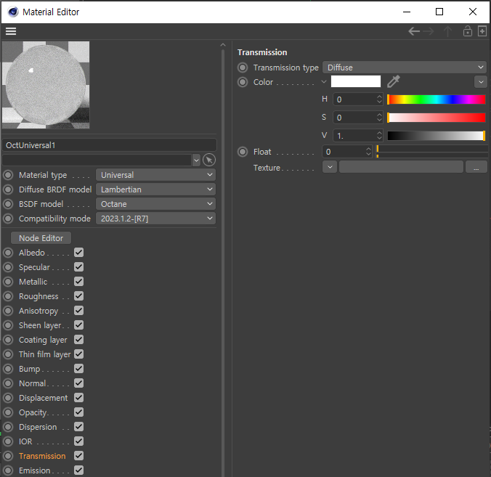Open the Node Editor
This screenshot has height=477, width=491.
click(x=41, y=238)
